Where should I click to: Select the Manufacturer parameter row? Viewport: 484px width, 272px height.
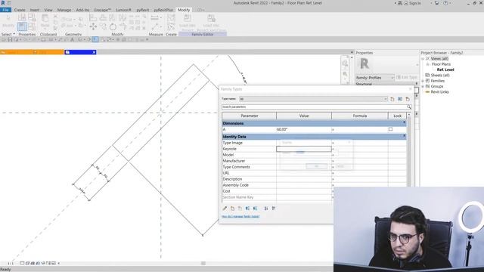coord(314,161)
